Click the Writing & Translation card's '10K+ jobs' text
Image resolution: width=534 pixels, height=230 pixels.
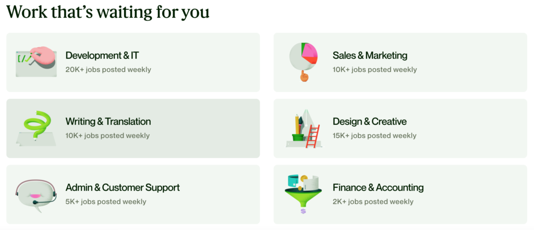(x=107, y=135)
